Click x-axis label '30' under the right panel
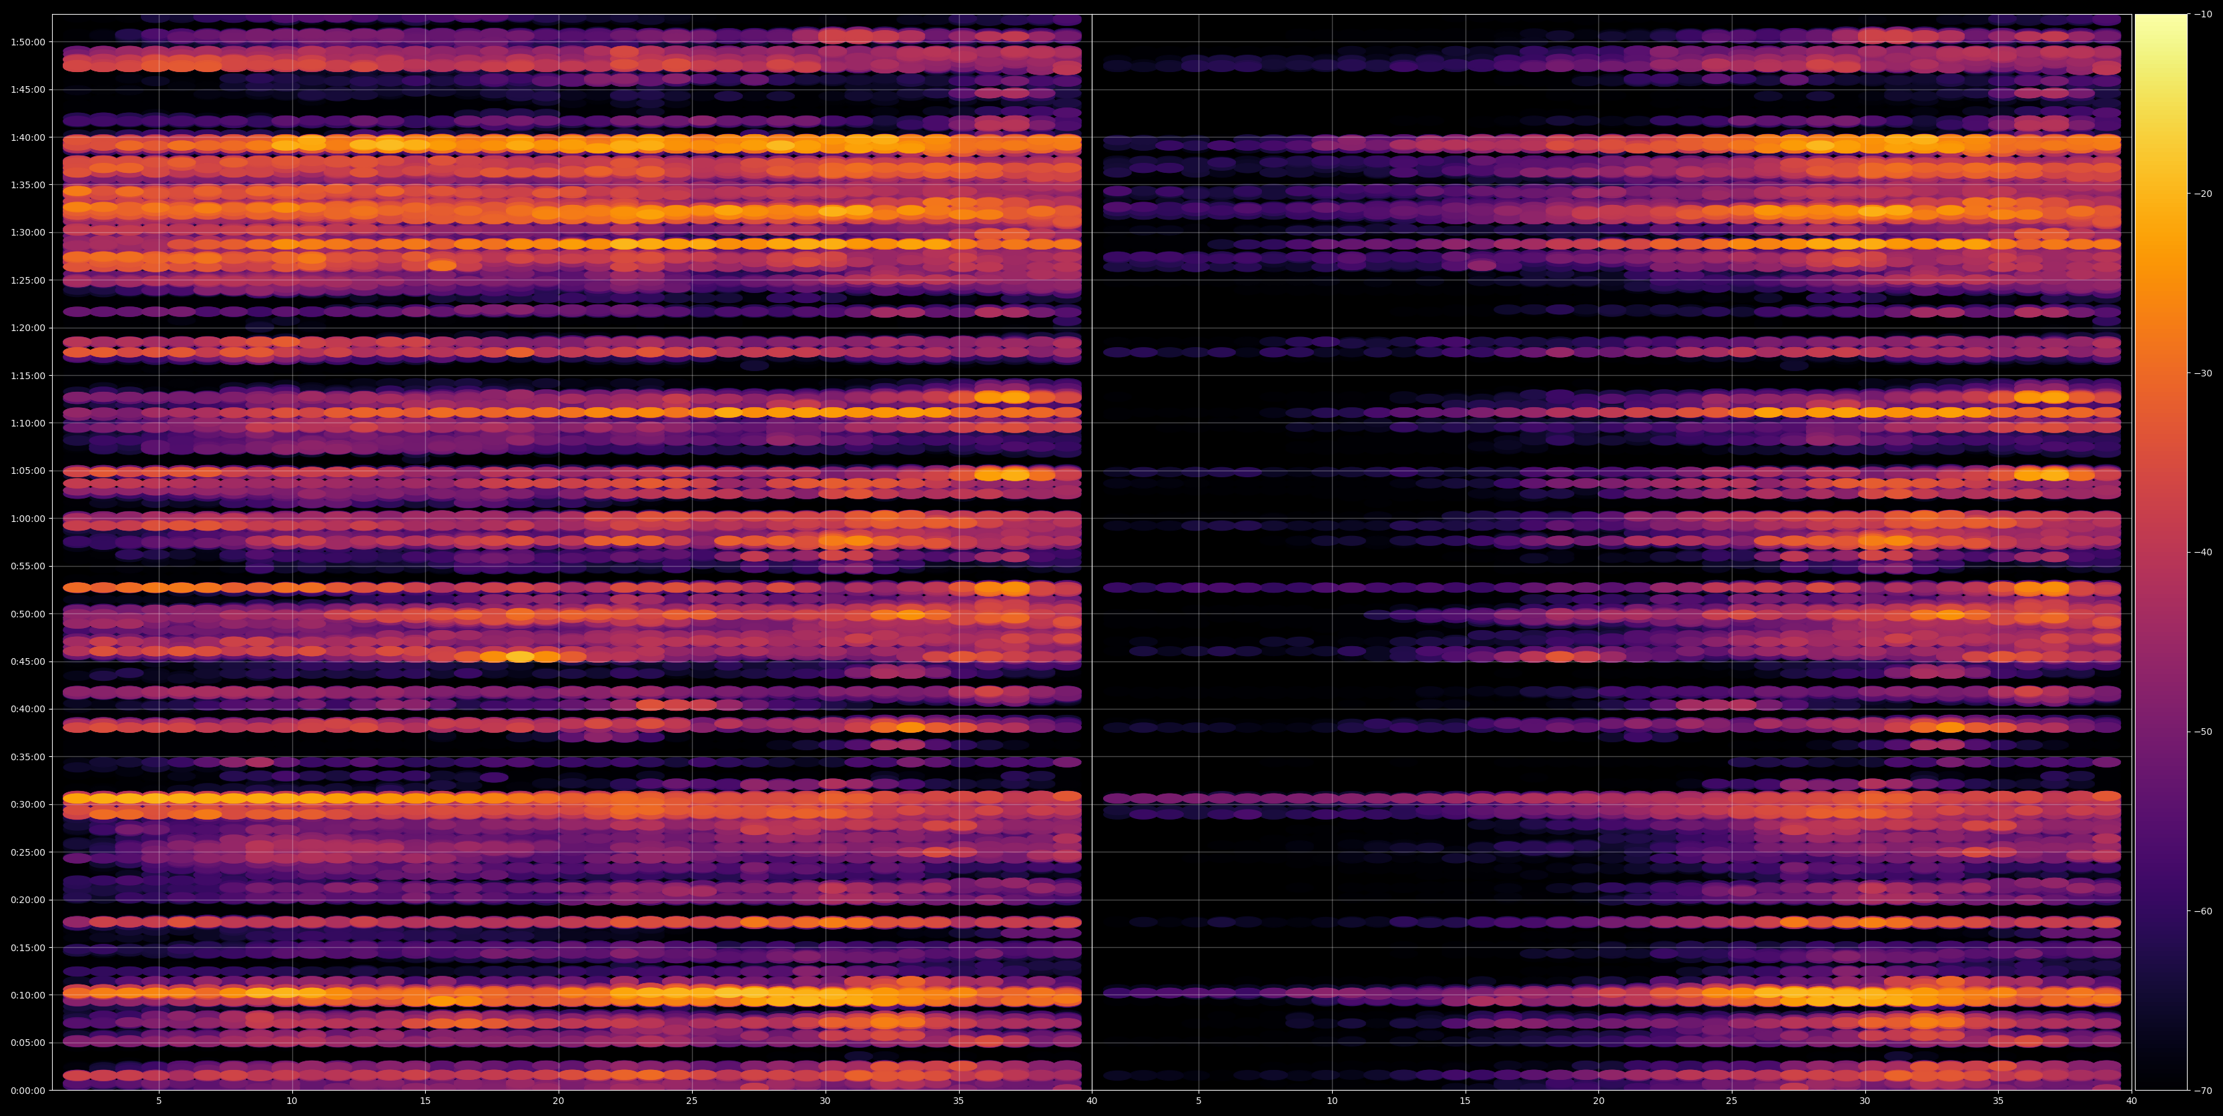Image resolution: width=2223 pixels, height=1116 pixels. pyautogui.click(x=1865, y=1101)
